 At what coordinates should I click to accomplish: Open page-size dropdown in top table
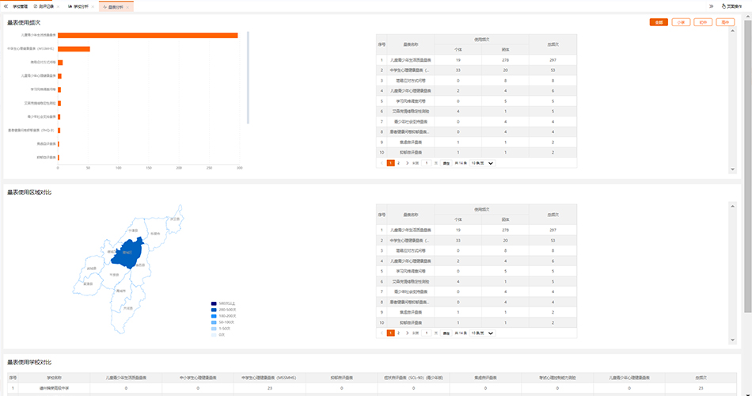pyautogui.click(x=483, y=163)
